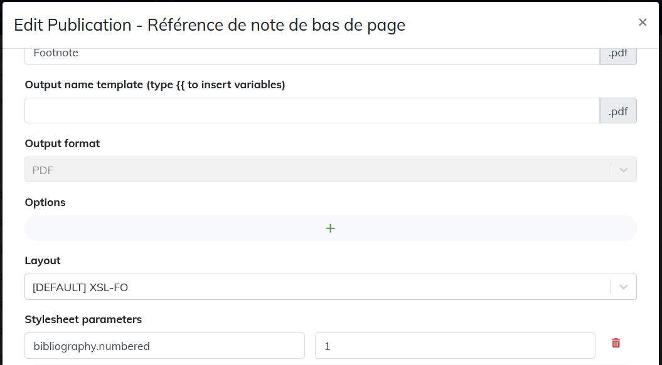Delete the bibliography.numbered stylesheet parameter

click(x=616, y=343)
